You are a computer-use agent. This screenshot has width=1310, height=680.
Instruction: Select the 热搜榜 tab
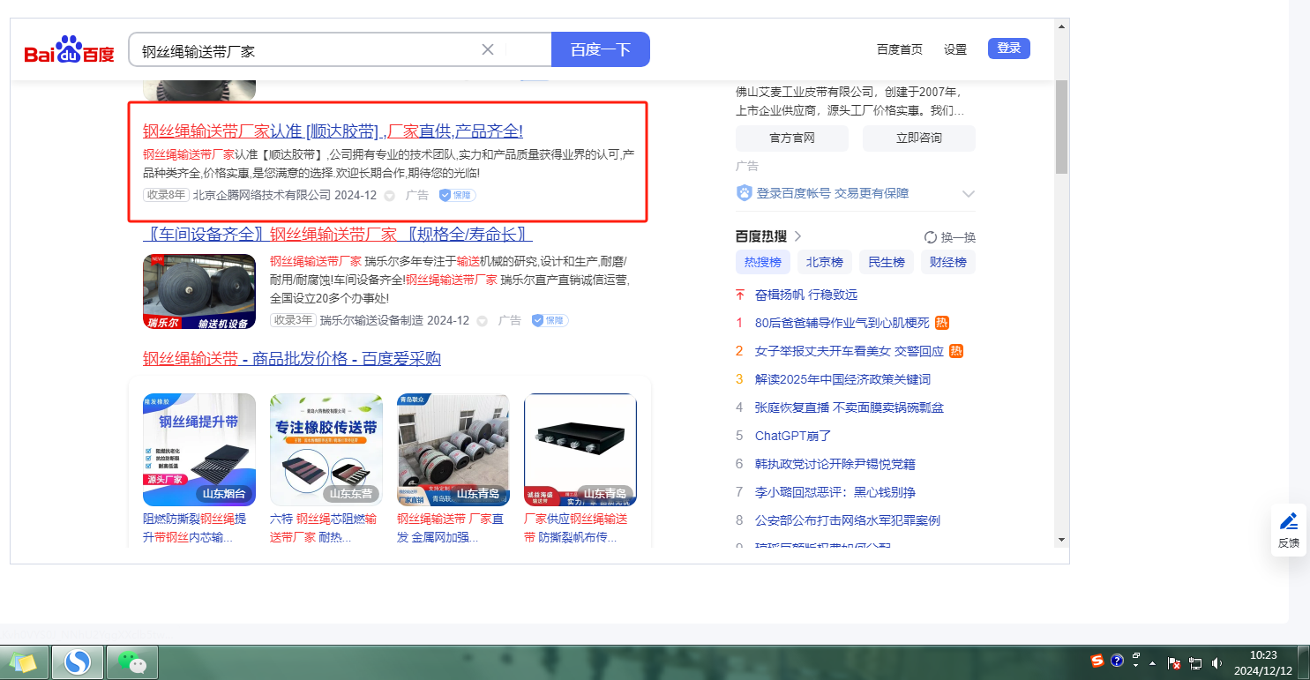tap(763, 262)
